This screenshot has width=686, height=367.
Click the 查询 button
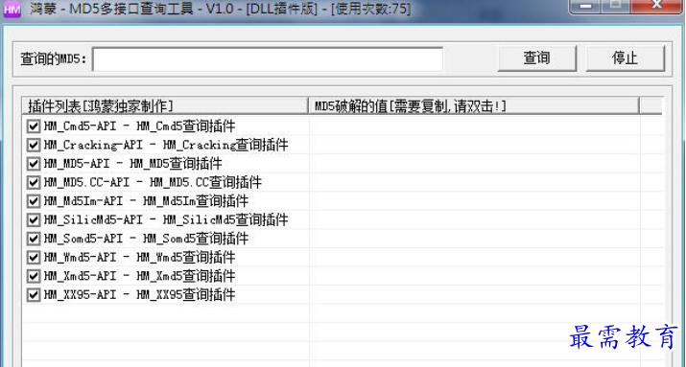tap(537, 58)
